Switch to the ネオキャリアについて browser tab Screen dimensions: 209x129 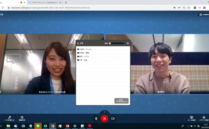tap(45, 2)
